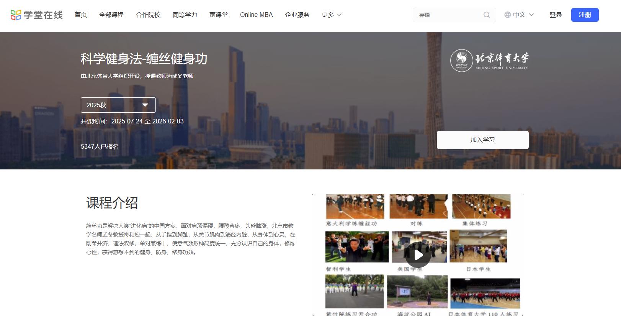Click the search magnifier icon

coord(487,15)
